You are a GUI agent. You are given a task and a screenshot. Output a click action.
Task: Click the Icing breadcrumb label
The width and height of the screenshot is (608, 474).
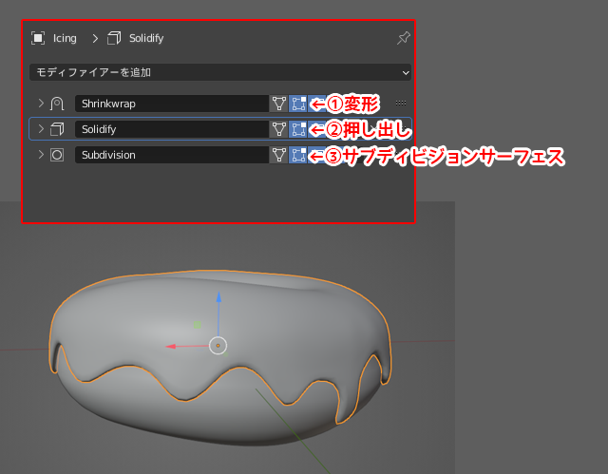click(x=65, y=38)
